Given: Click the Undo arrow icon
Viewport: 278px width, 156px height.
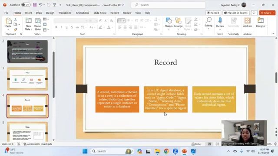Looking at the screenshot, I should point(40,5).
